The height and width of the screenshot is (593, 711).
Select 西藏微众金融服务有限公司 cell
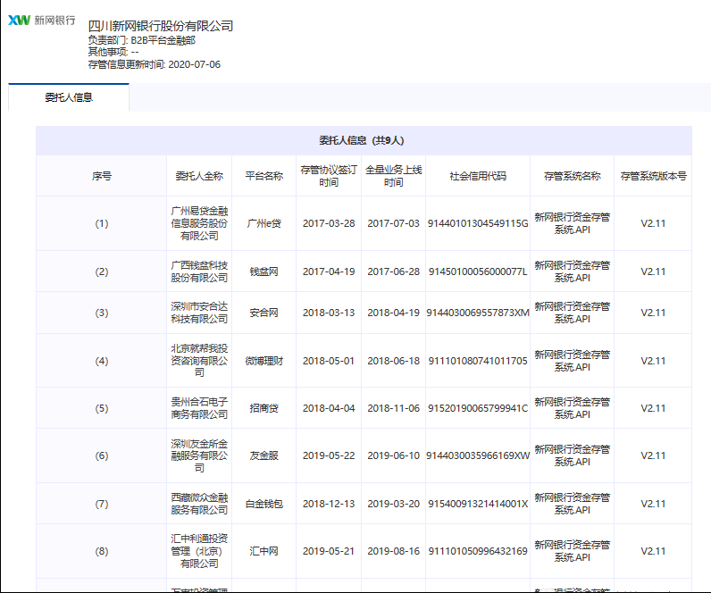(199, 504)
